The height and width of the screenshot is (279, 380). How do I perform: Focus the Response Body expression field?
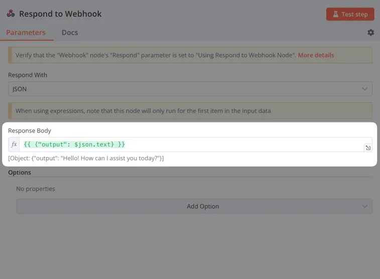coord(191,145)
